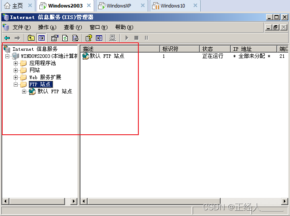The width and height of the screenshot is (290, 216).
Task: Click the connect to computer toolbar icon
Action: (113, 38)
